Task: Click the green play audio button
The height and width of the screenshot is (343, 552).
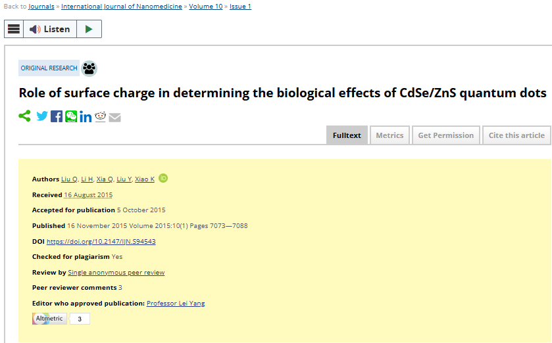Action: (x=89, y=29)
